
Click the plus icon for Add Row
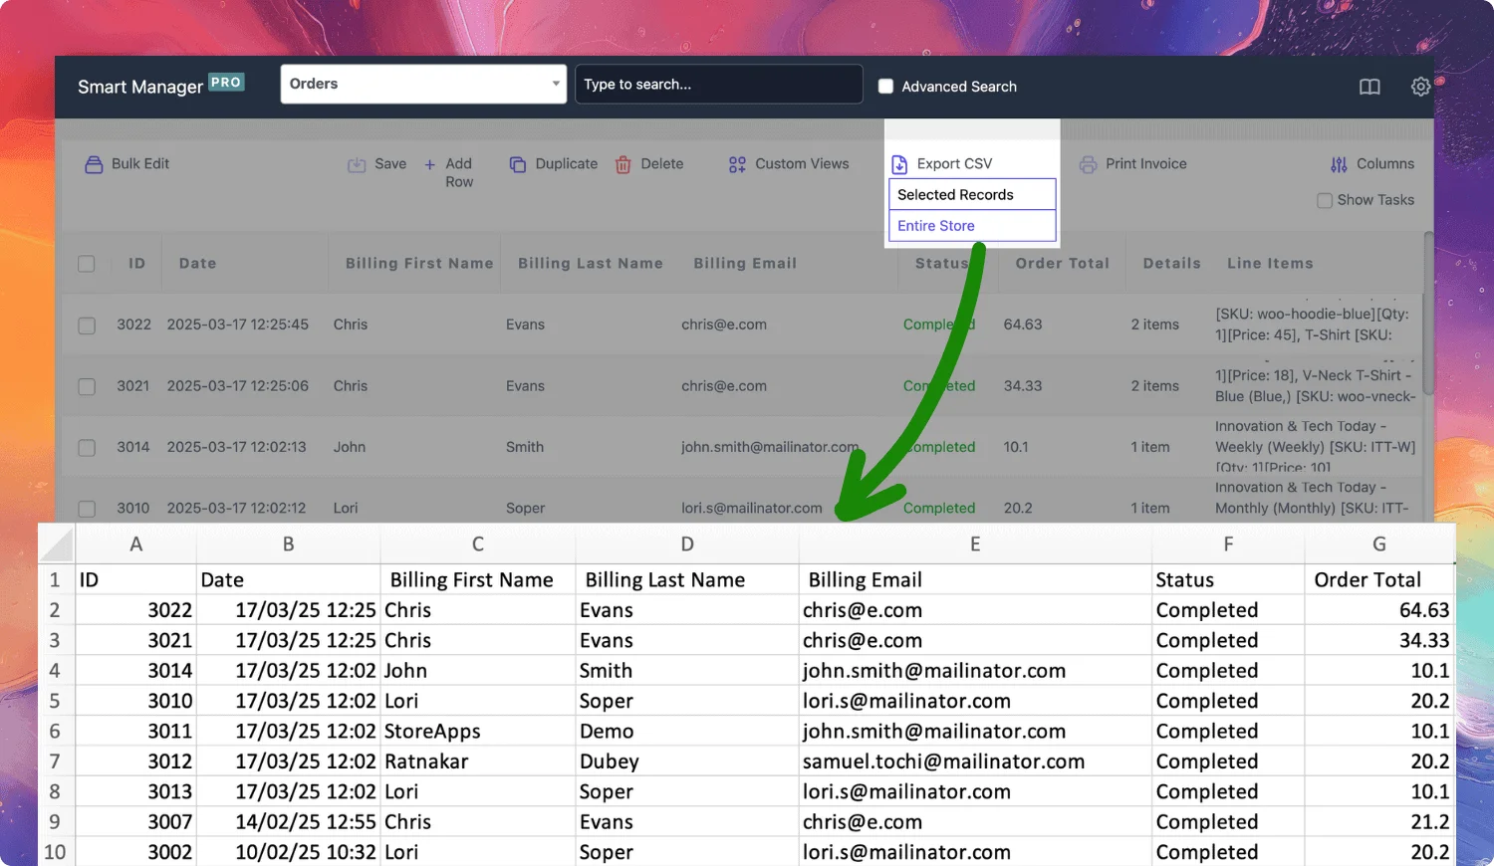tap(430, 164)
